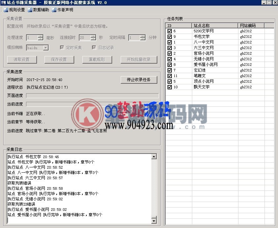Image resolution: width=278 pixels, height=228 pixels.
Task: Click the 页面进度 progress bar
Action: pyautogui.click(x=92, y=96)
